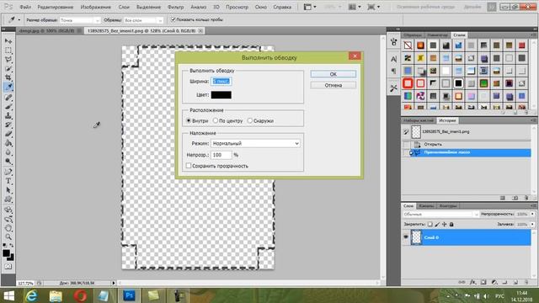
Task: Select the Hand tool
Action: click(x=8, y=228)
